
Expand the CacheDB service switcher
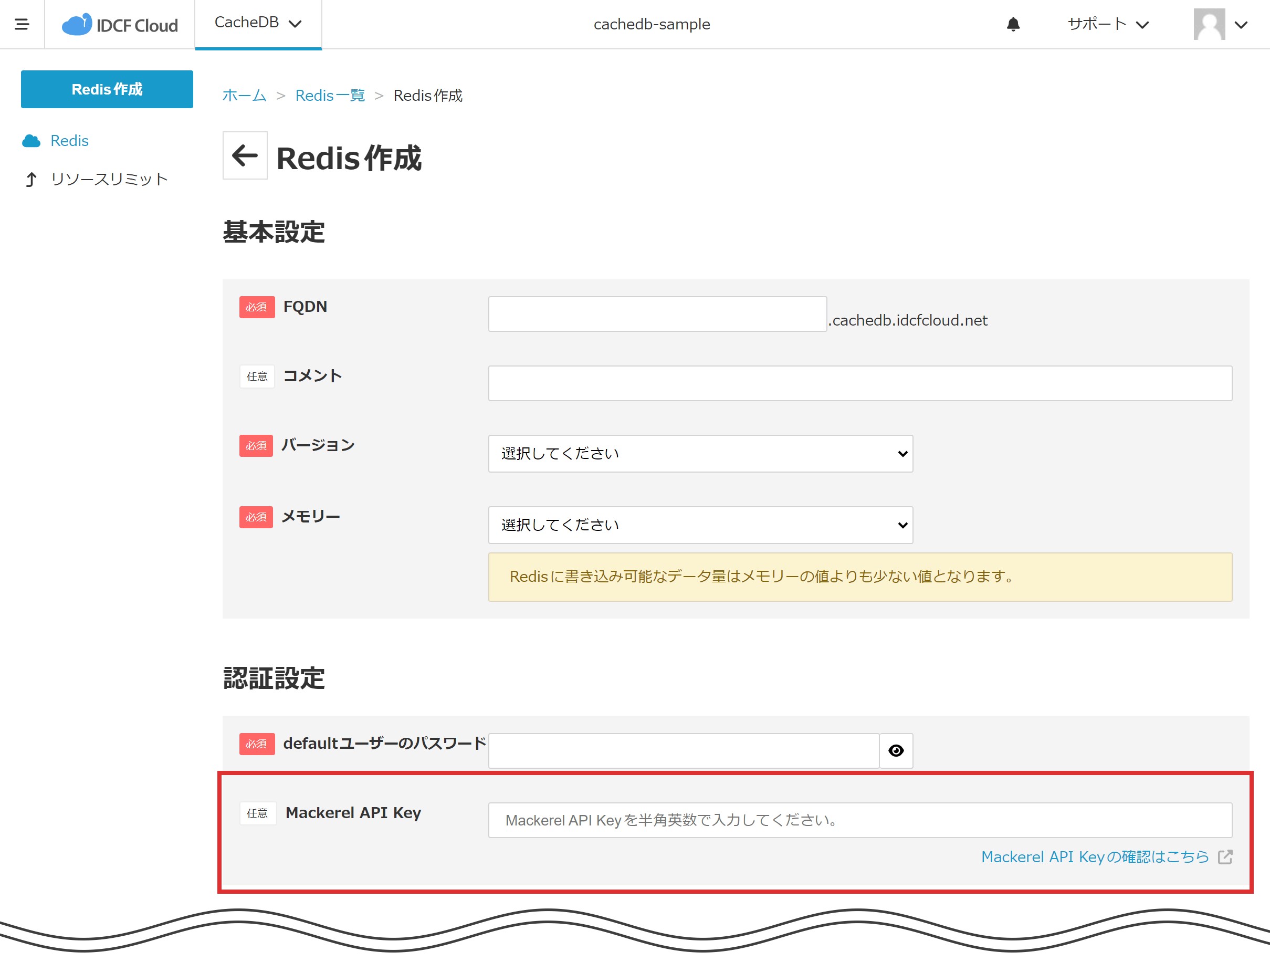pos(258,24)
